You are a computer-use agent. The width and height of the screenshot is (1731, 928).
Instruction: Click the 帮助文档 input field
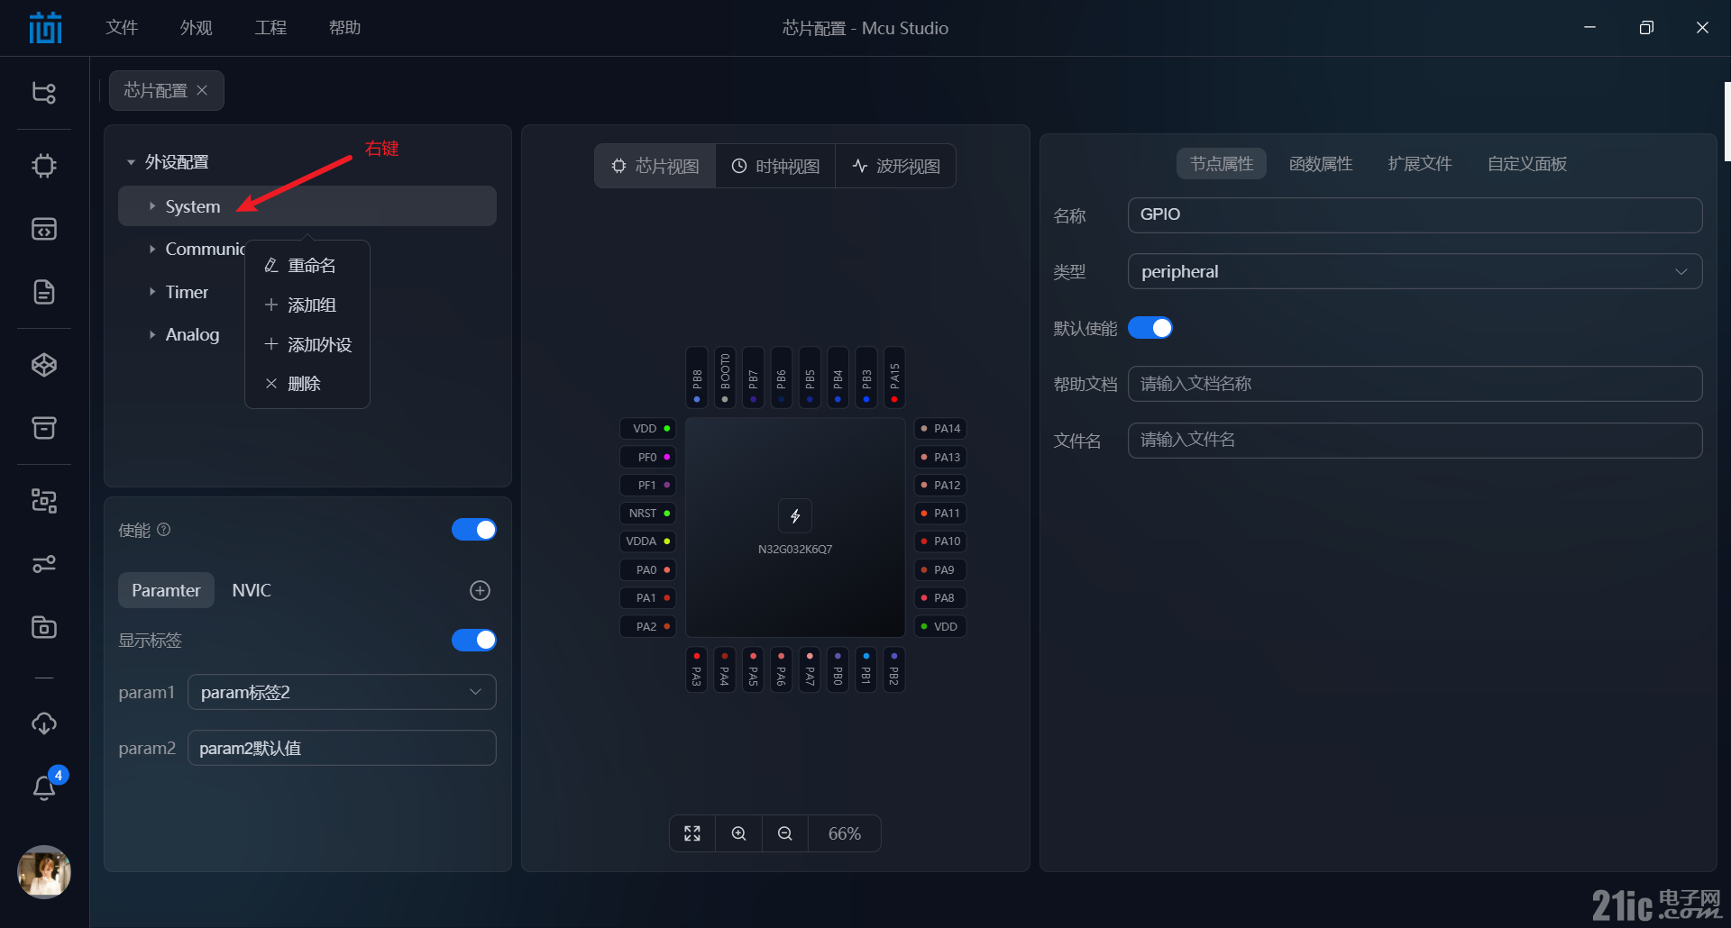click(x=1415, y=384)
